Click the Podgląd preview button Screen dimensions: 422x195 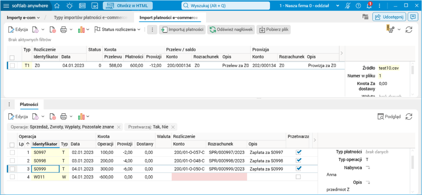(389, 117)
